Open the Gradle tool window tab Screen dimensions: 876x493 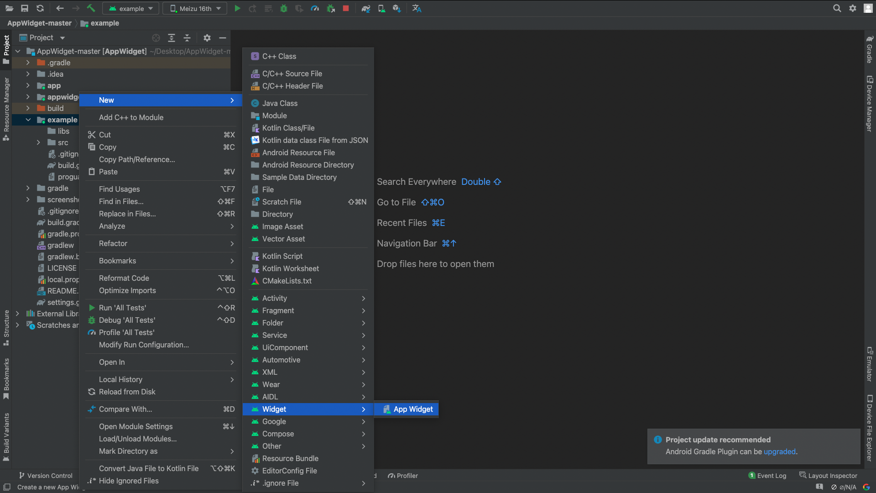pyautogui.click(x=870, y=49)
